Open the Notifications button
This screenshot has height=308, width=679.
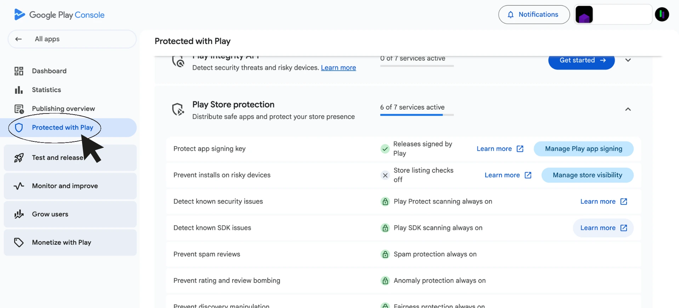click(x=534, y=14)
